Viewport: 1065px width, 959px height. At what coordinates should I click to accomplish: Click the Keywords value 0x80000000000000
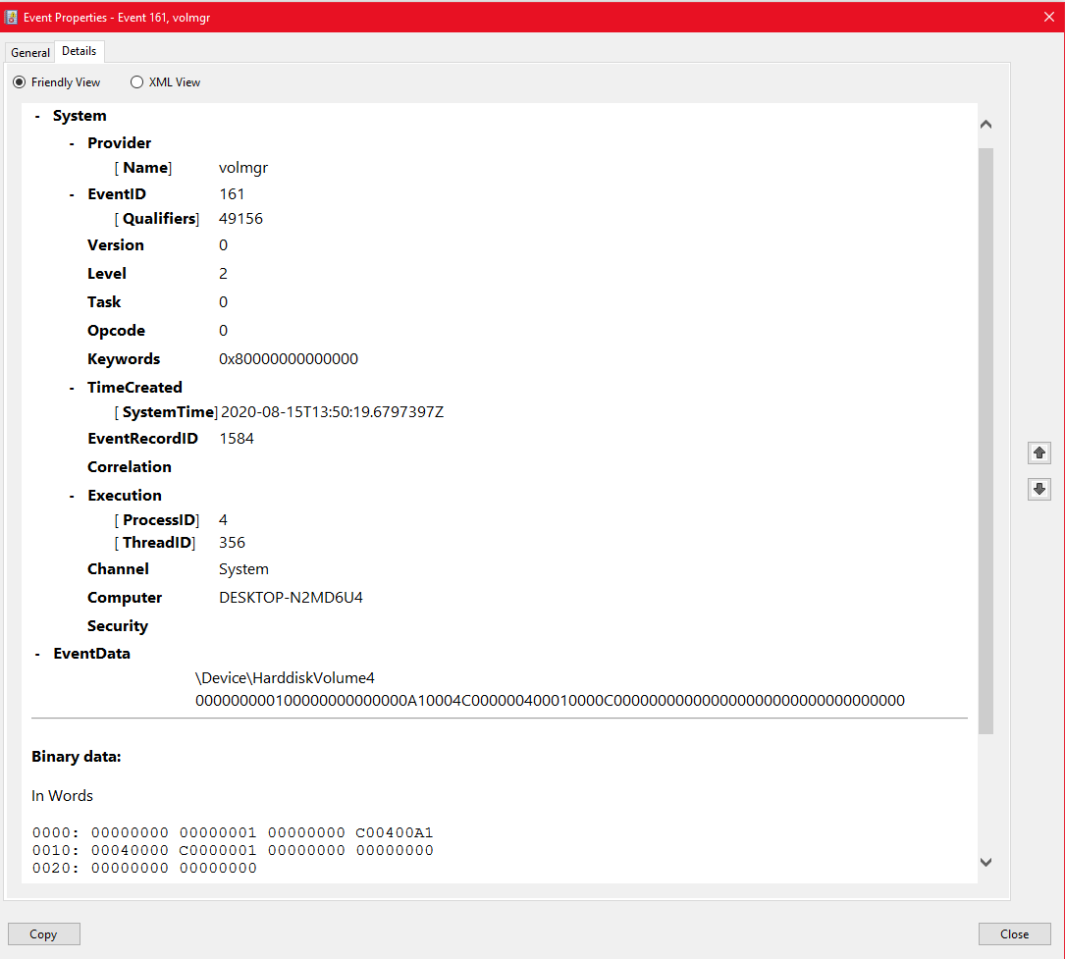pyautogui.click(x=288, y=358)
